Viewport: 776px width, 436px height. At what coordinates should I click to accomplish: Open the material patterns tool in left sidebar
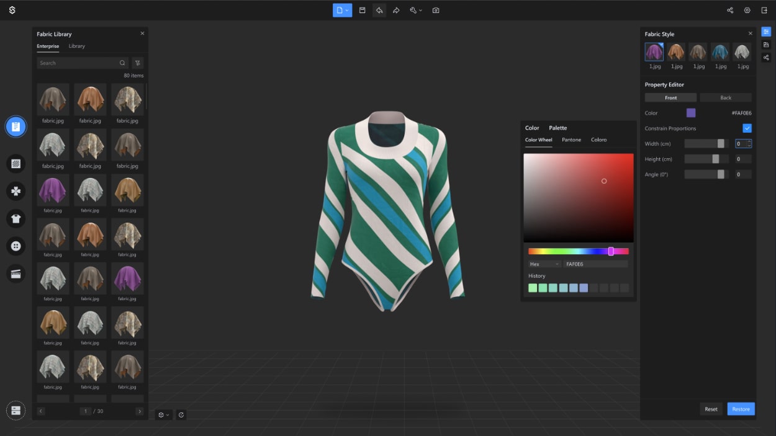tap(16, 163)
